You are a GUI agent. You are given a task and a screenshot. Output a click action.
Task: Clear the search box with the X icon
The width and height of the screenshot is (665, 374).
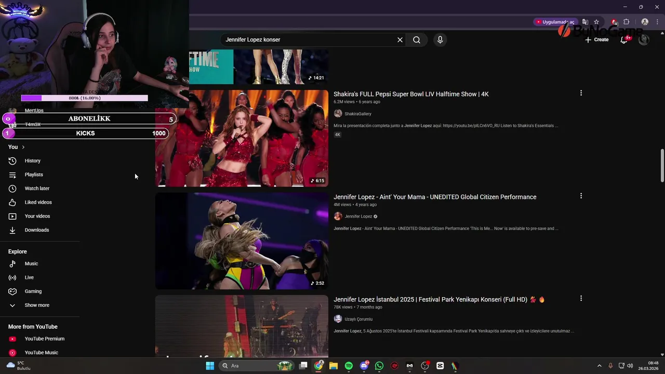coord(400,39)
